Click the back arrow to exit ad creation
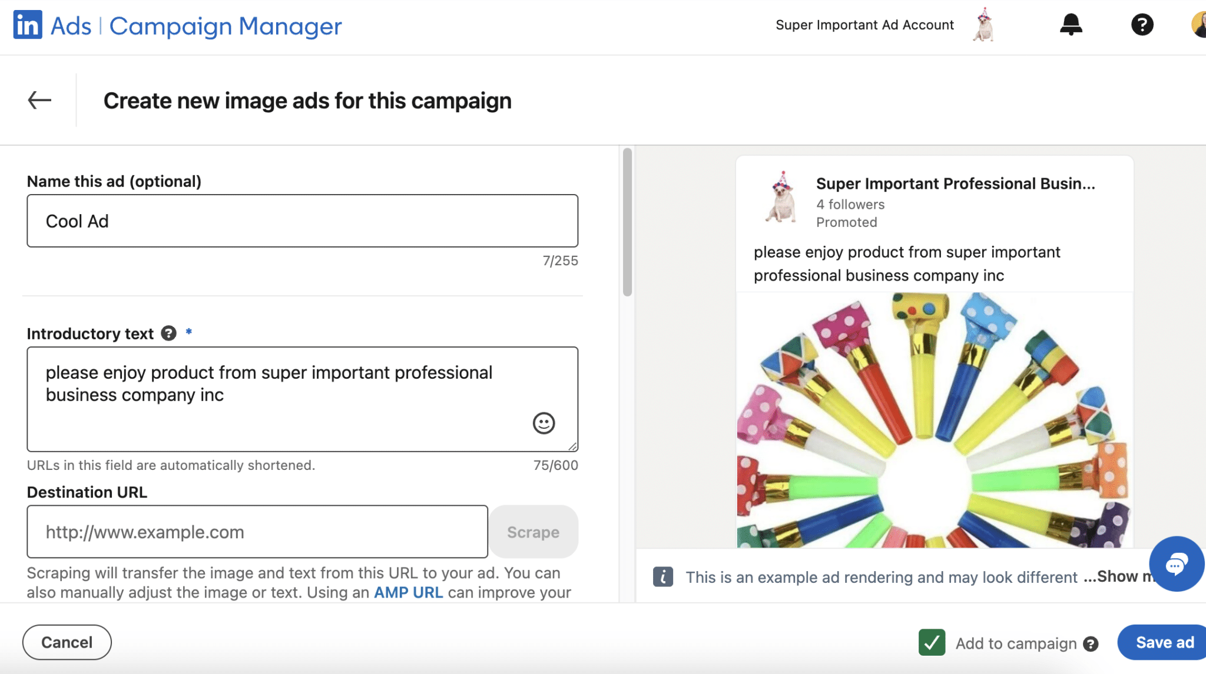The image size is (1206, 674). (x=39, y=100)
